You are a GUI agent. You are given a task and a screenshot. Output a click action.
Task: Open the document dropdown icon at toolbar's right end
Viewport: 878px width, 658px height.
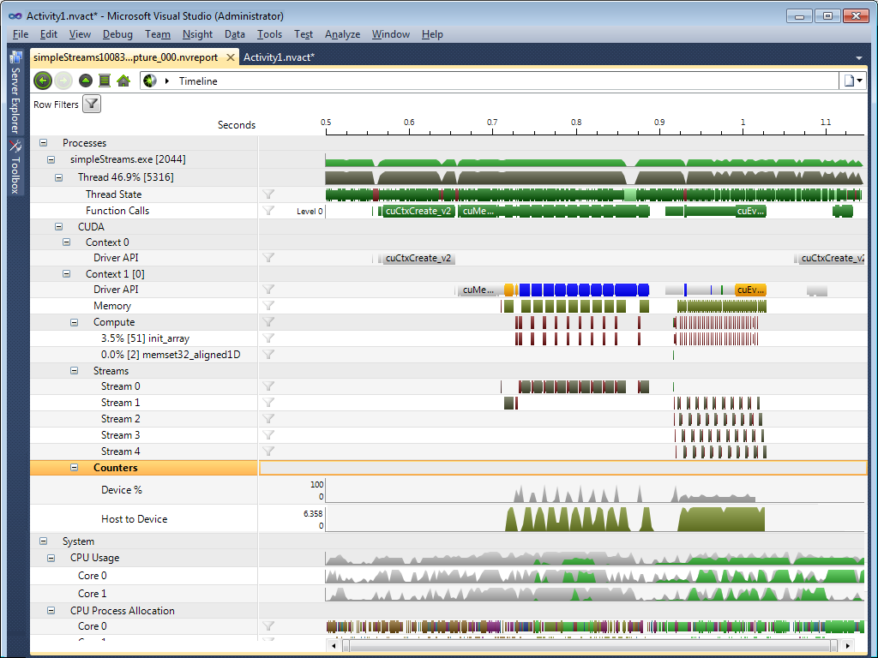pyautogui.click(x=851, y=80)
